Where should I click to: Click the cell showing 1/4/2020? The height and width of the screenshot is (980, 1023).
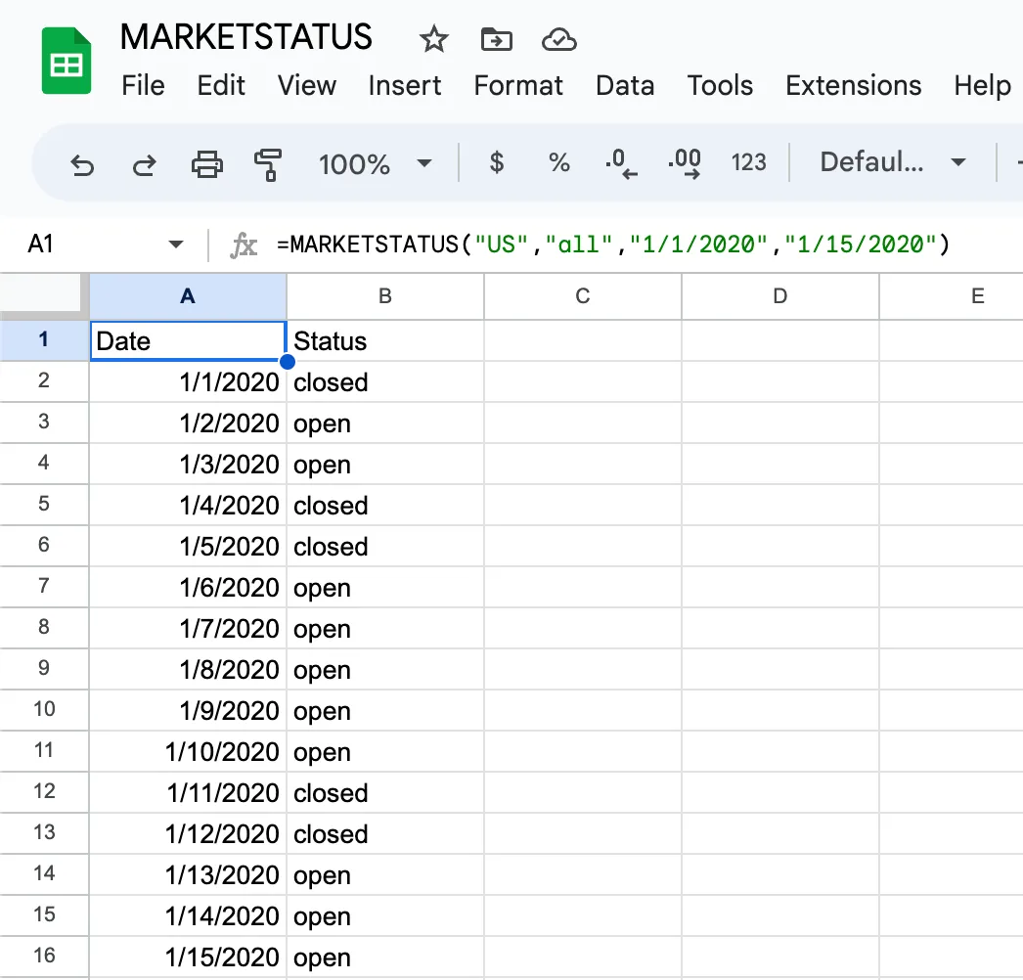188,505
